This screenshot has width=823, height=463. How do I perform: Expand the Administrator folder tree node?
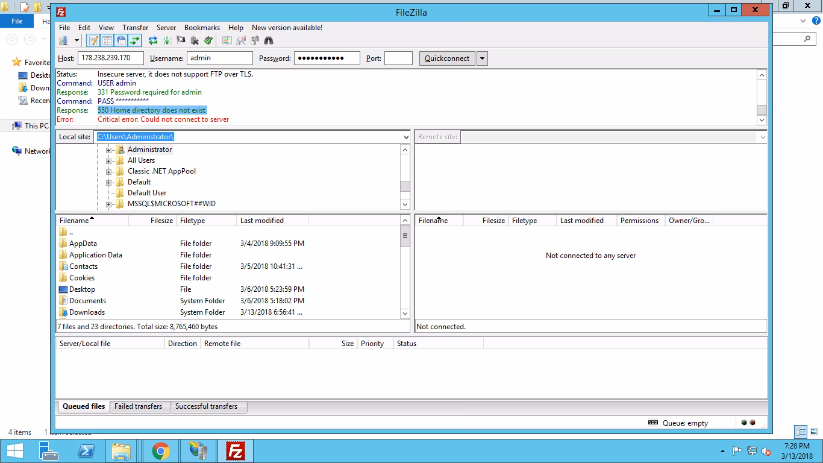pyautogui.click(x=109, y=150)
